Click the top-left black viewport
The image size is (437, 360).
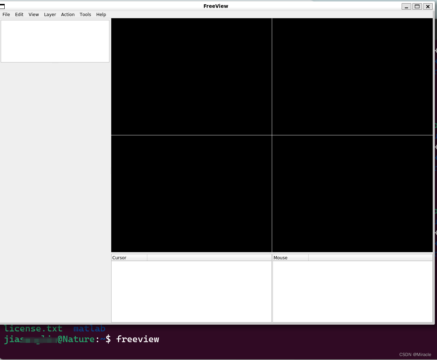pyautogui.click(x=191, y=76)
